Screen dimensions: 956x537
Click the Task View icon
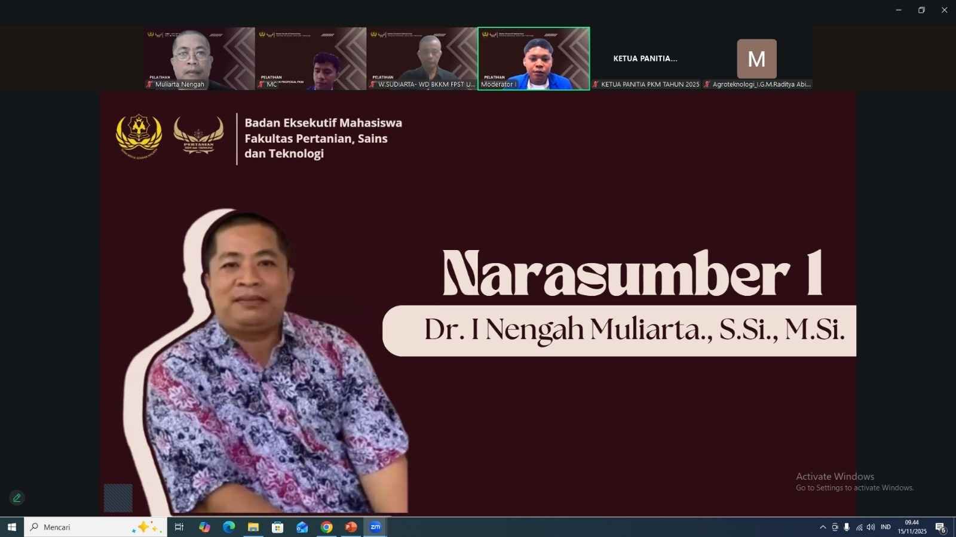click(179, 527)
